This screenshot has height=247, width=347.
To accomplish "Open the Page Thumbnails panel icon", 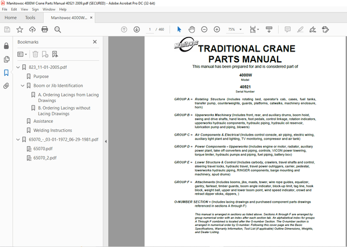I will pos(6,59).
